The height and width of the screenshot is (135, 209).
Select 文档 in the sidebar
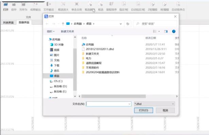55,60
